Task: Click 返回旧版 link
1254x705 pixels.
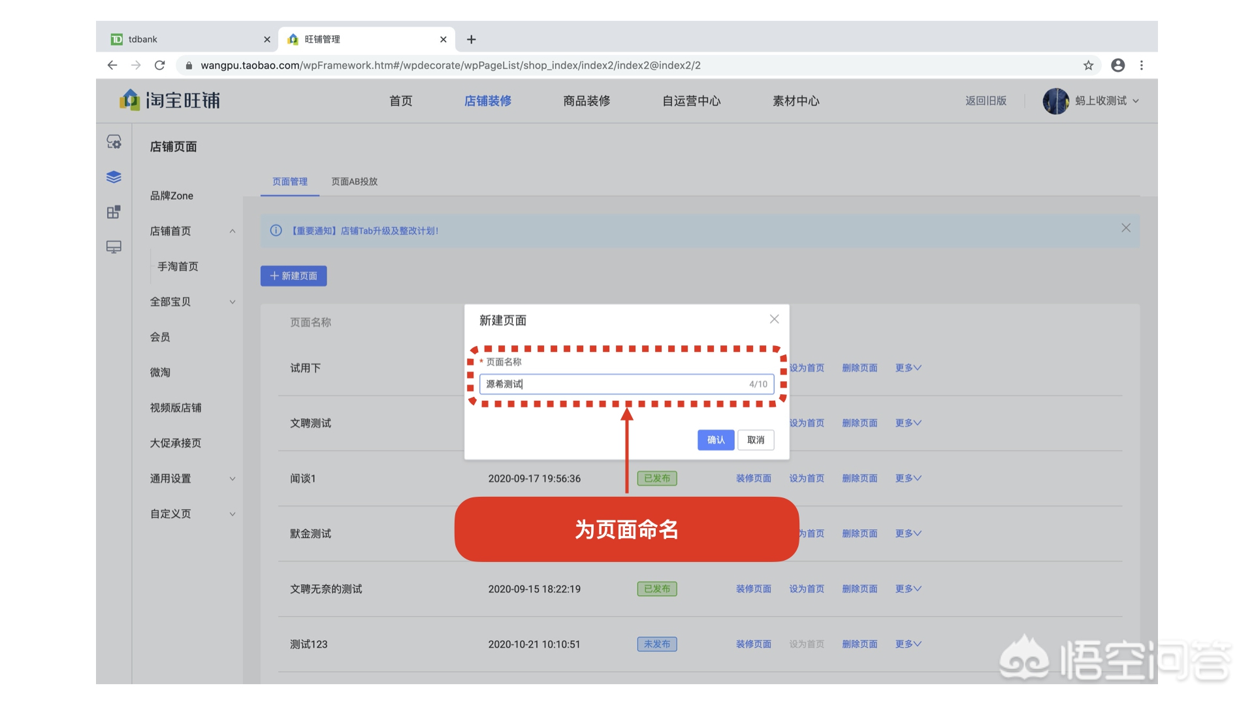Action: coord(986,101)
